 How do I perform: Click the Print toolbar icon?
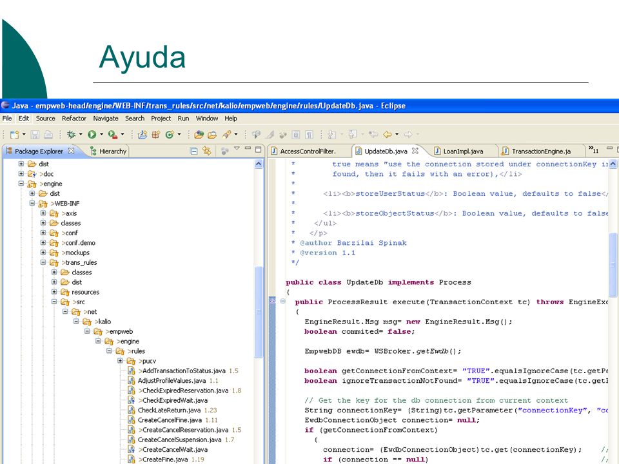tap(48, 135)
